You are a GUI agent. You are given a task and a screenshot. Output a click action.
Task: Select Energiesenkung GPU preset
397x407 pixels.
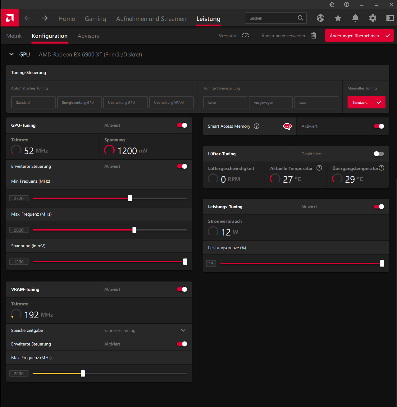79,102
